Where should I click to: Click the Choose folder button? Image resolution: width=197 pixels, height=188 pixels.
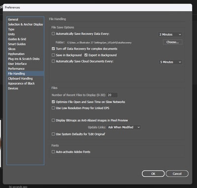pyautogui.click(x=172, y=42)
